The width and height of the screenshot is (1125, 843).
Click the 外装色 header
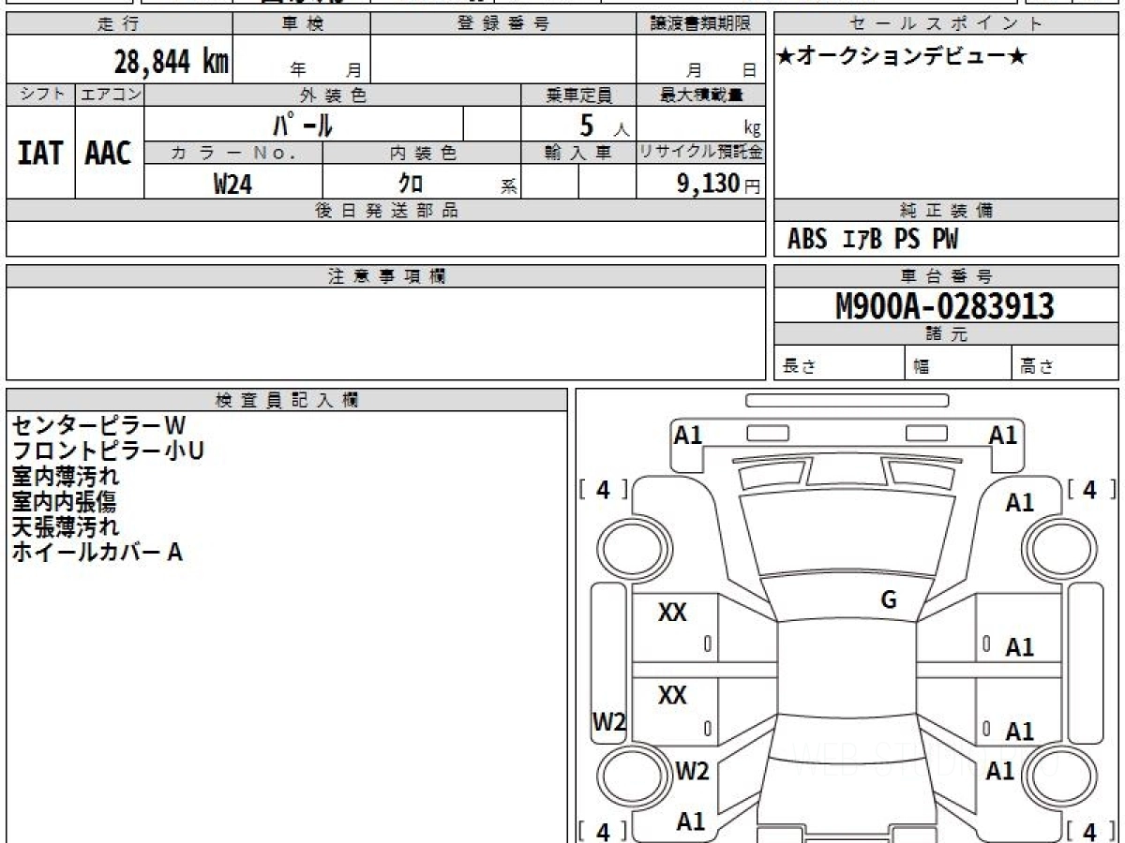333,95
